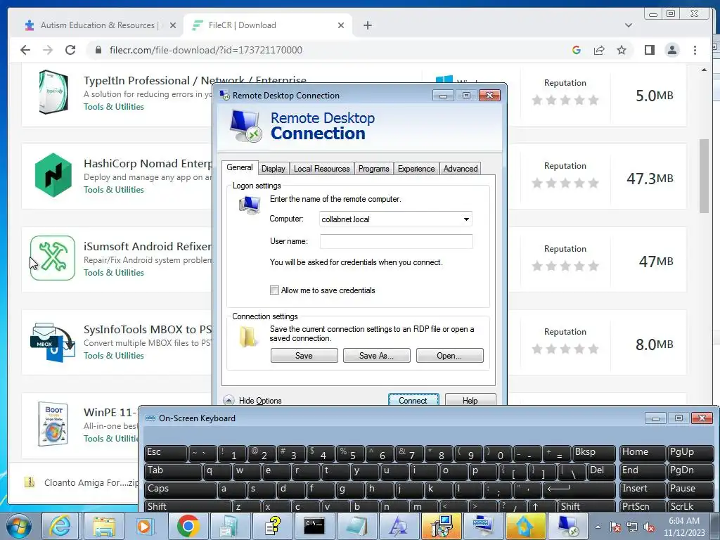Screen dimensions: 720x540
Task: Open Tools & Utilities link under iSumsoft
Action: tap(113, 273)
